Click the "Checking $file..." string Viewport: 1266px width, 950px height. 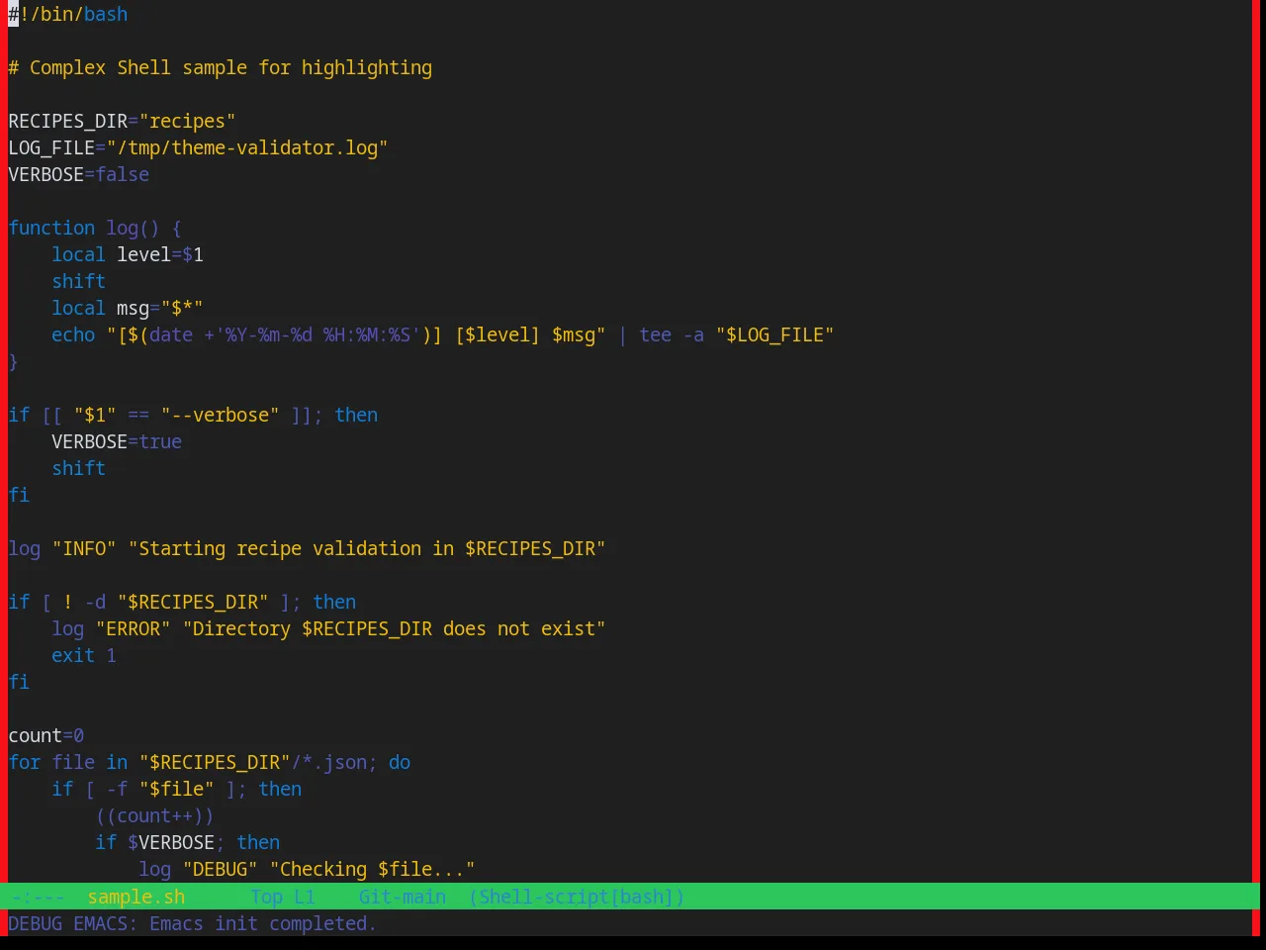coord(372,870)
